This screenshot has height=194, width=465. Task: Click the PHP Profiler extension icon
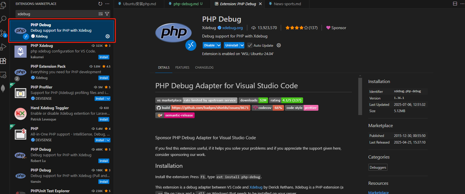pyautogui.click(x=21, y=93)
